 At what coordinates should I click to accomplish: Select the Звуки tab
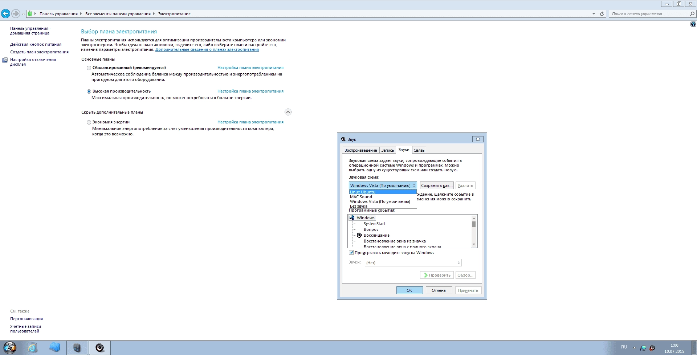[404, 150]
